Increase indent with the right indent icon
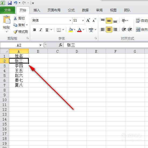Image resolution: width=148 pixels, height=148 pixels. coord(130,29)
